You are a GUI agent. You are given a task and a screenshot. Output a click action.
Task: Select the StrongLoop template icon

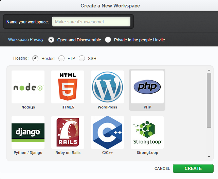click(x=147, y=132)
